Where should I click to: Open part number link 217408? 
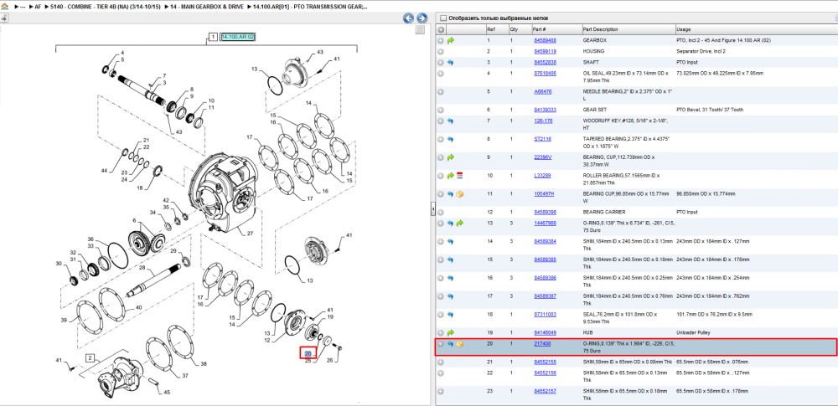(542, 344)
